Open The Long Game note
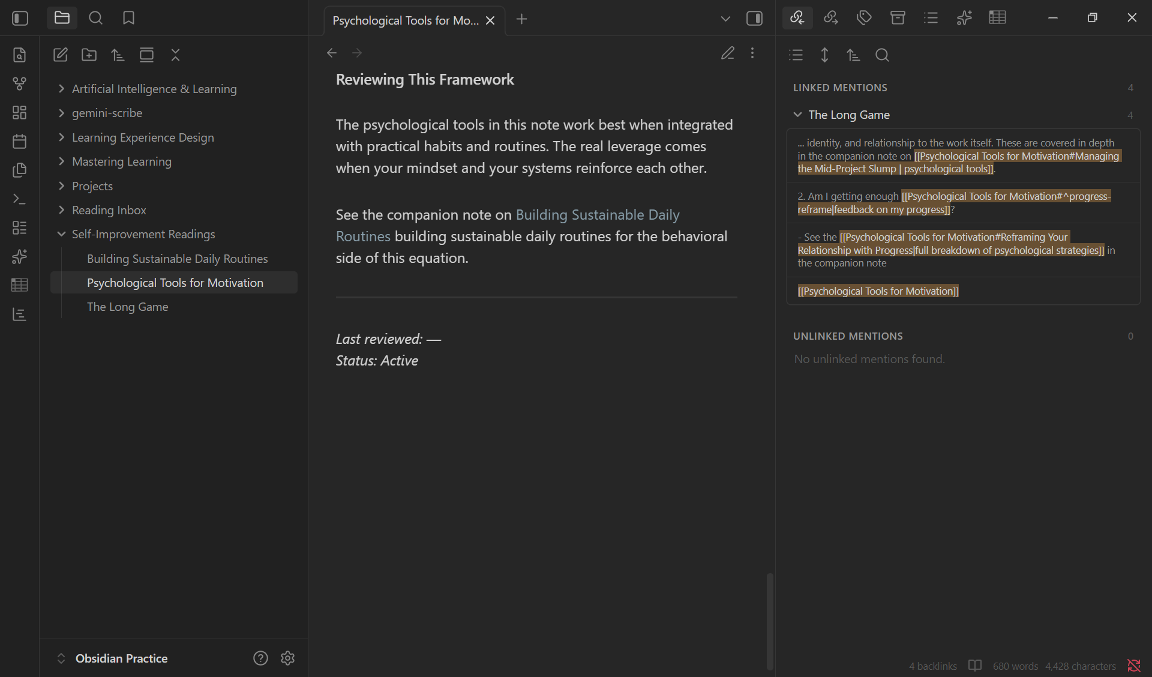 coord(127,307)
